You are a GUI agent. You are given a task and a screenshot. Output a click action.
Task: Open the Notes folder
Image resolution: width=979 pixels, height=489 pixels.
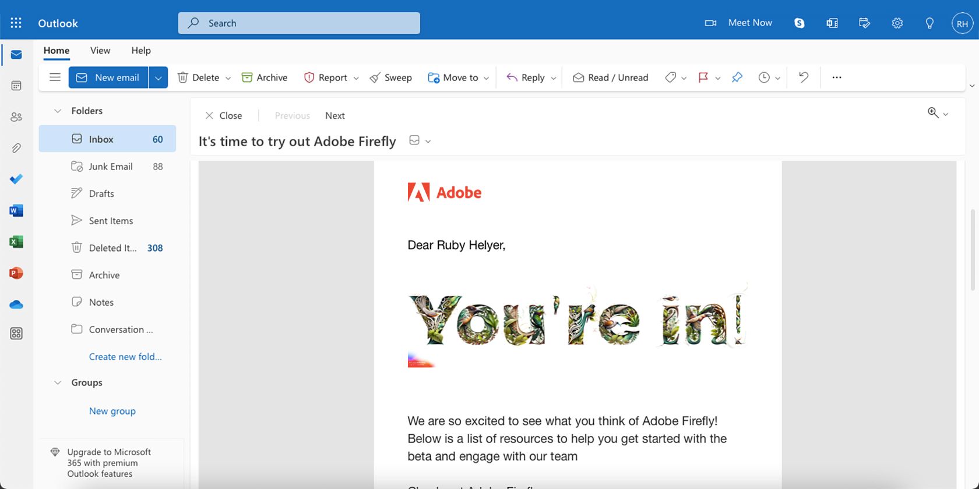(107, 302)
